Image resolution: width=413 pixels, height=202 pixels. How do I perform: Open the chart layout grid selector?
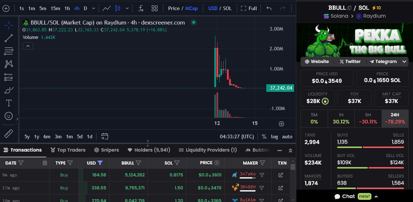[x=155, y=8]
